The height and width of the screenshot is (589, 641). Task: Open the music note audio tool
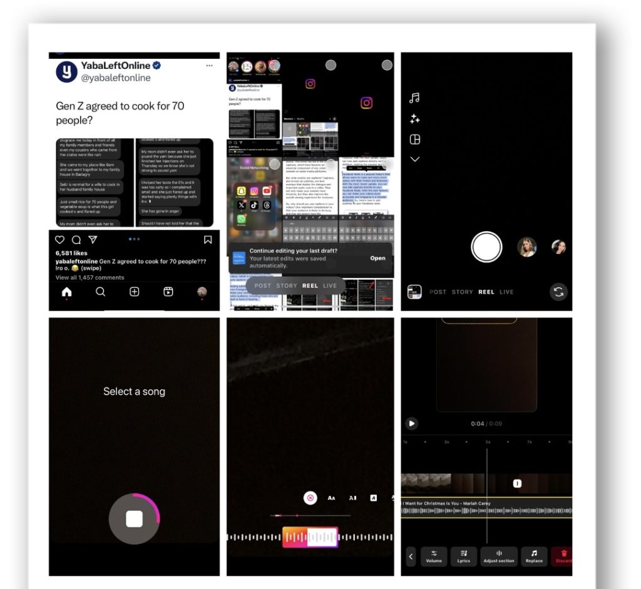[x=414, y=98]
